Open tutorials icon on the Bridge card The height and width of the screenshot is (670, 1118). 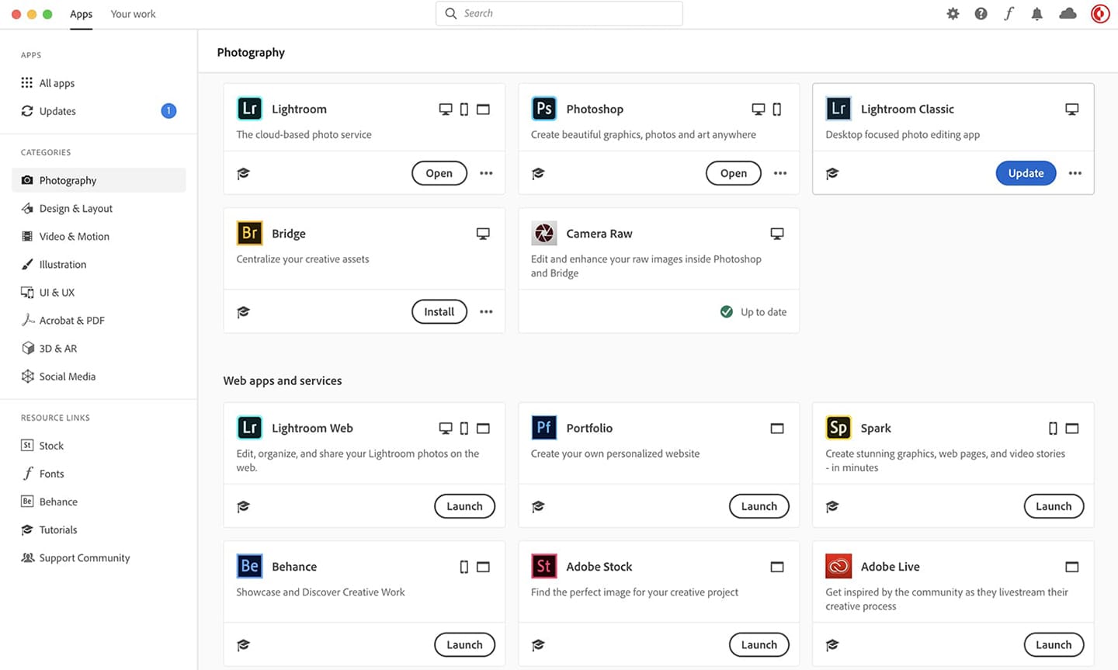244,312
